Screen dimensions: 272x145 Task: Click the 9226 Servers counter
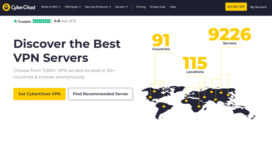tap(230, 36)
